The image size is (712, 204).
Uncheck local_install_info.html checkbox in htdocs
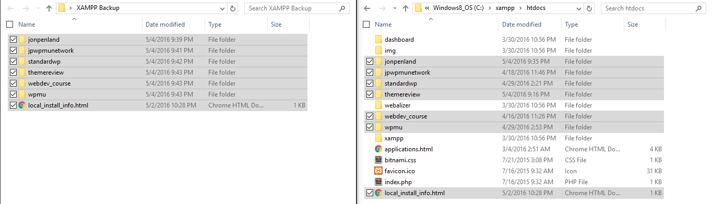point(370,193)
